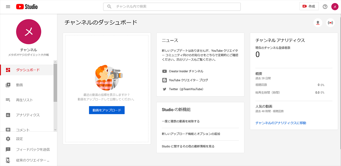Image resolution: width=341 pixels, height=166 pixels.
Task: Click the Twitter bird icon
Action: tap(164, 89)
